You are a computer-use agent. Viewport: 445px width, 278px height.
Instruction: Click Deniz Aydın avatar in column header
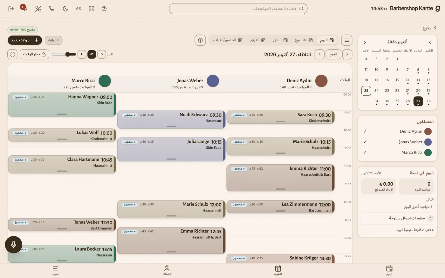[321, 81]
